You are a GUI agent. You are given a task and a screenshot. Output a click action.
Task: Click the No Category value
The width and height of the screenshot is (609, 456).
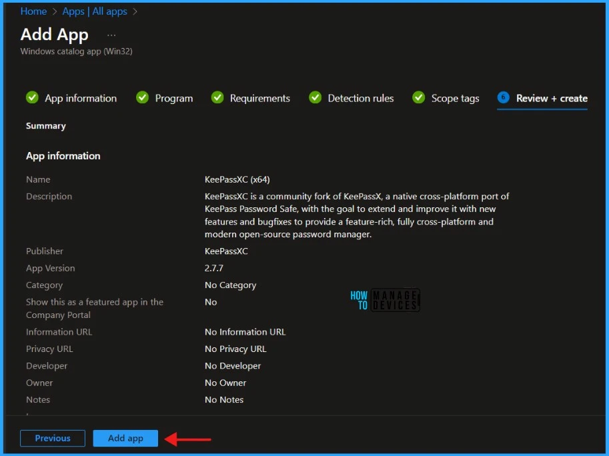point(230,285)
